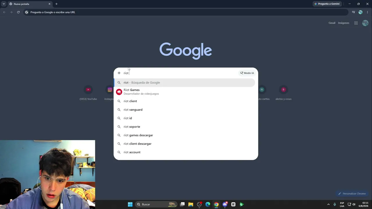This screenshot has height=209, width=372.
Task: Open the green camera app on taskbar
Action: point(242,204)
